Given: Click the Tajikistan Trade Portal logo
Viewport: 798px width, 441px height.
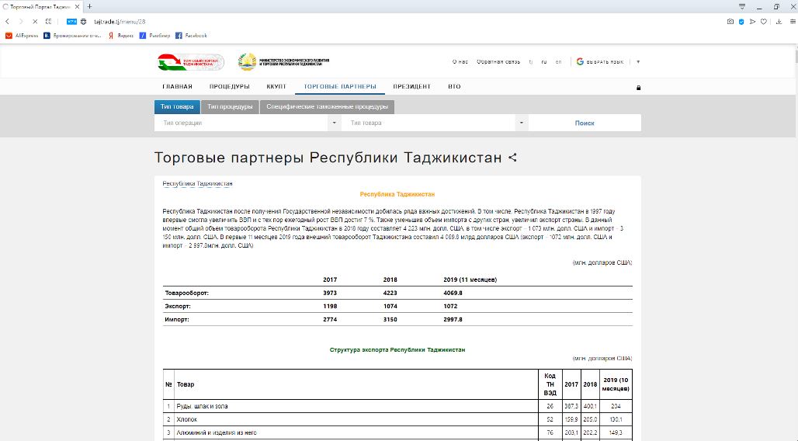Looking at the screenshot, I should tap(190, 62).
